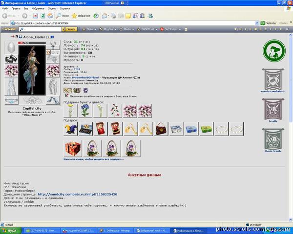Open the Winamp Media dropdown
The width and height of the screenshot is (293, 234).
[x=126, y=29]
